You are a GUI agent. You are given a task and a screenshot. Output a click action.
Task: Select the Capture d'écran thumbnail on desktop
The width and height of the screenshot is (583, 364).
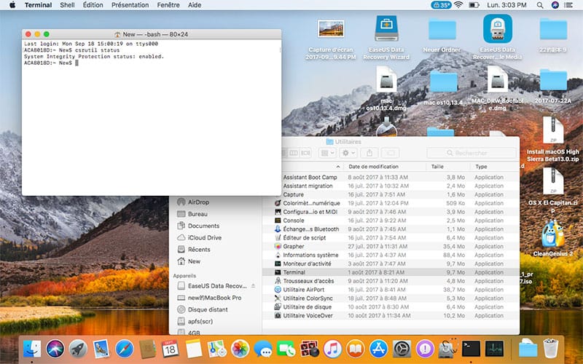[x=331, y=39]
